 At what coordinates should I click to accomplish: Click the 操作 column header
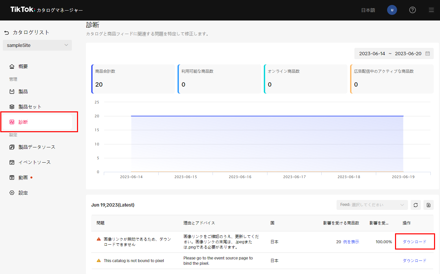[407, 223]
